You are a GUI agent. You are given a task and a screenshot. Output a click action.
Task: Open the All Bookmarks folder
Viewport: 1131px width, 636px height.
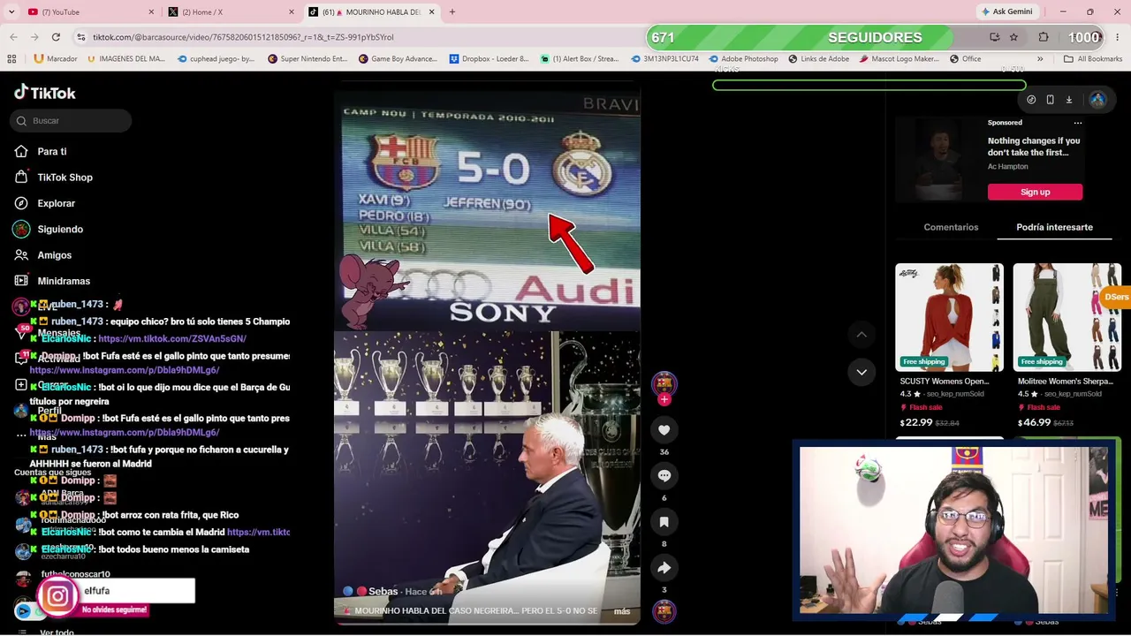[1093, 59]
